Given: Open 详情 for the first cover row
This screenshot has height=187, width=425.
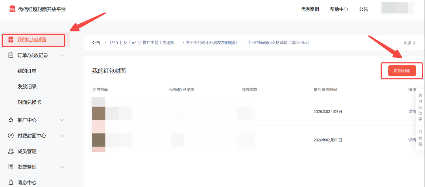Looking at the screenshot, I should (412, 111).
